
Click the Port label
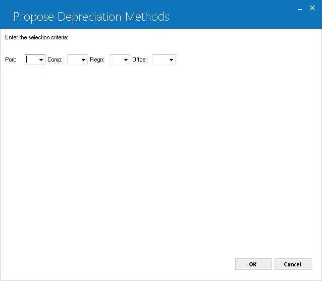click(x=11, y=60)
